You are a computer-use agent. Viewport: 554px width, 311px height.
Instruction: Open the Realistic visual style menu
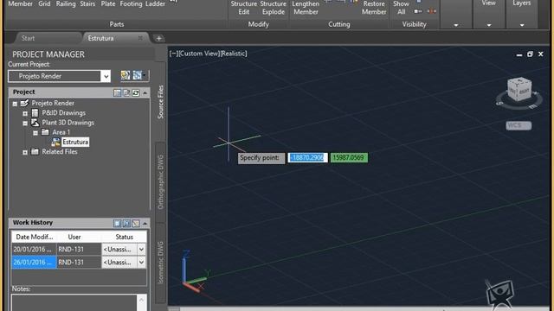point(234,54)
